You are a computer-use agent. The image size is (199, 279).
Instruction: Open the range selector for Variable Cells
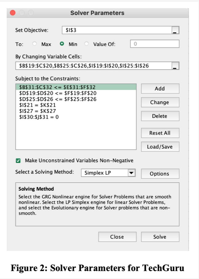click(176, 66)
